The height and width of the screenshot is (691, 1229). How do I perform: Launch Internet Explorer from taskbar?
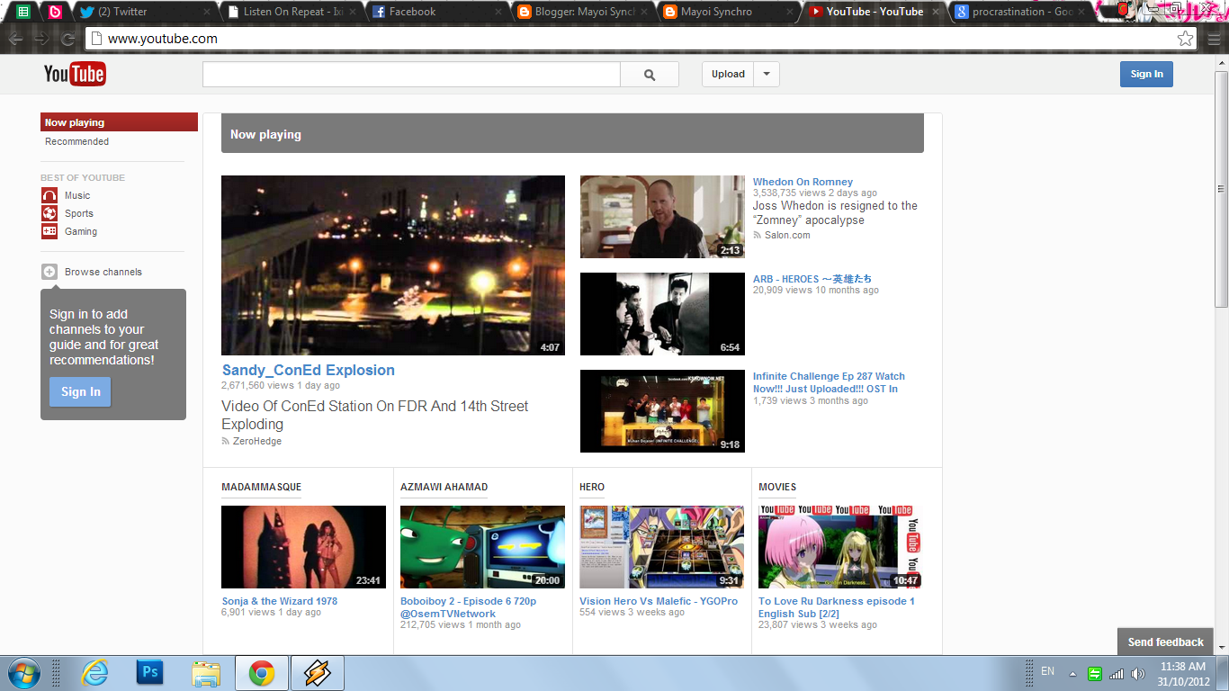[x=94, y=673]
